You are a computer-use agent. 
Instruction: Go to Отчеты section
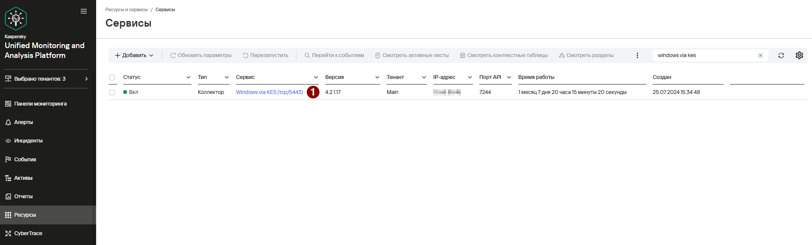[x=23, y=197]
